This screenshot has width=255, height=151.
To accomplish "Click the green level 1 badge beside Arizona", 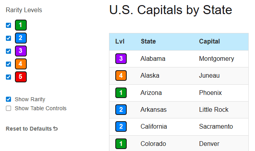I will click(x=121, y=93).
